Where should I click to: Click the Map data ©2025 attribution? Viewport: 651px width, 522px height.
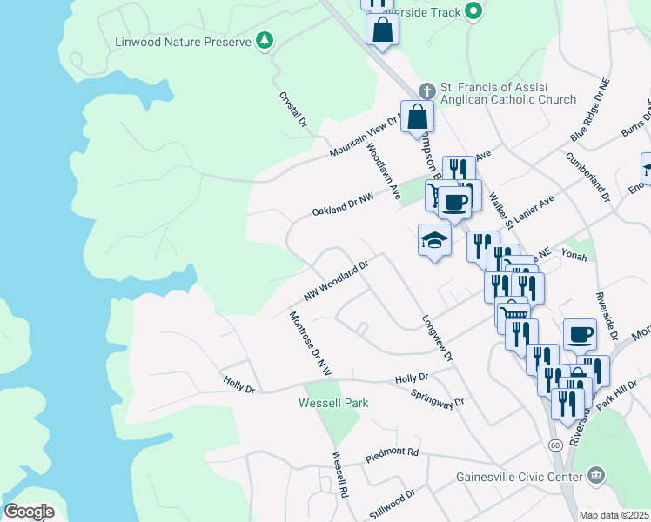click(614, 515)
